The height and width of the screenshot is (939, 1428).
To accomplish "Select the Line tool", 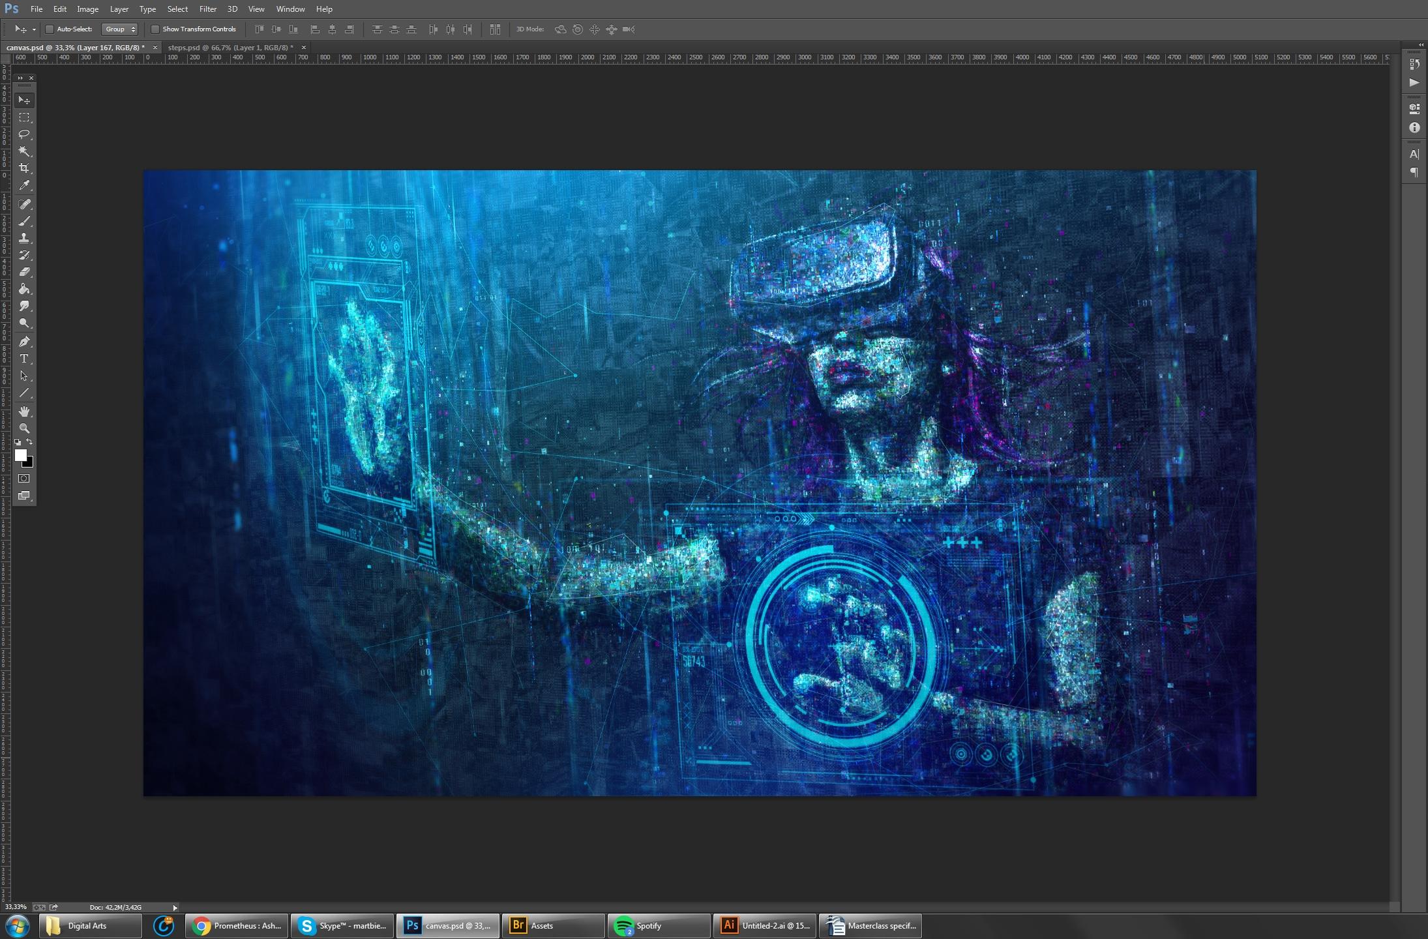I will click(x=24, y=393).
